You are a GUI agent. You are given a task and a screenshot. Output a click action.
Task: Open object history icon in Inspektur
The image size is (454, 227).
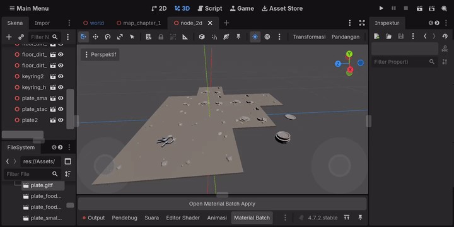[x=445, y=36]
